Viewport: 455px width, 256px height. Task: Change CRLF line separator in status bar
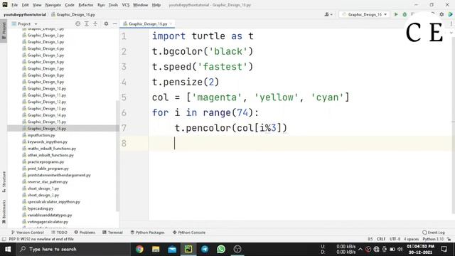(x=381, y=239)
